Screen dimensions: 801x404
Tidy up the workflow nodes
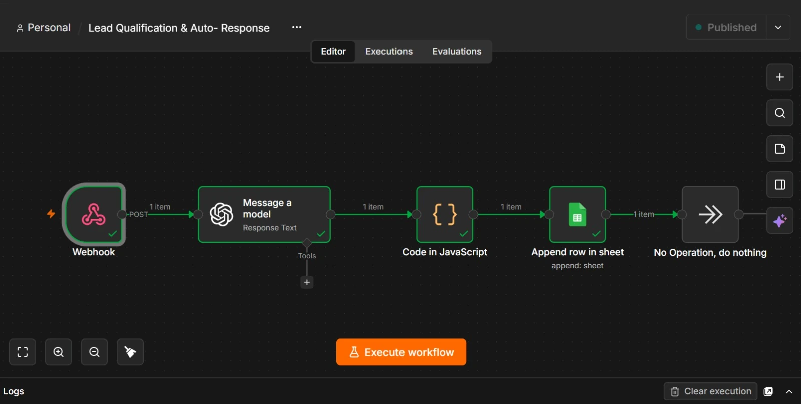click(130, 352)
